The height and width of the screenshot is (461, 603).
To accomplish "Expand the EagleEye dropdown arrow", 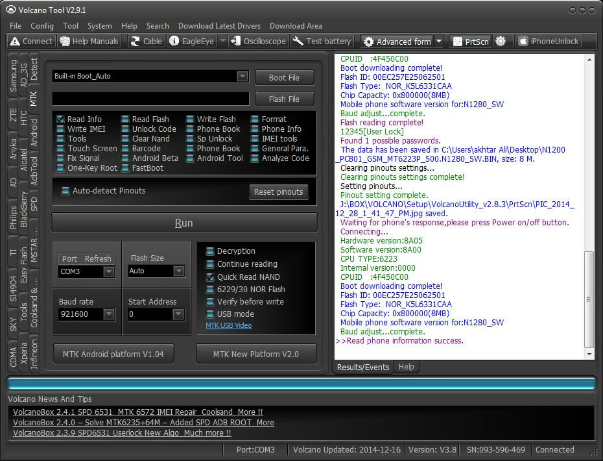I will 222,41.
